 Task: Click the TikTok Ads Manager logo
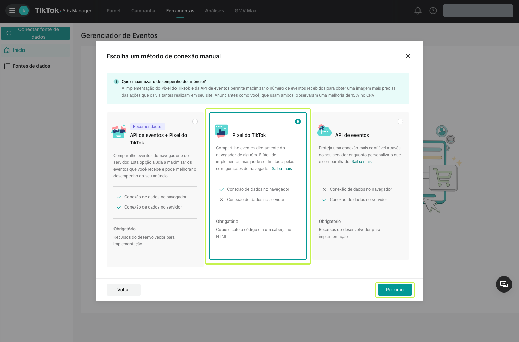63,11
